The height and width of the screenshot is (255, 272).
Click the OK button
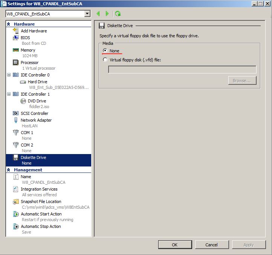pos(175,245)
